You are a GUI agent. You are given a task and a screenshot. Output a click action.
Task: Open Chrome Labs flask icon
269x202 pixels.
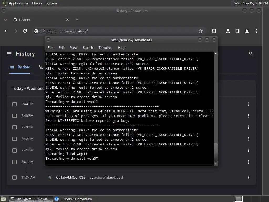coord(228,31)
